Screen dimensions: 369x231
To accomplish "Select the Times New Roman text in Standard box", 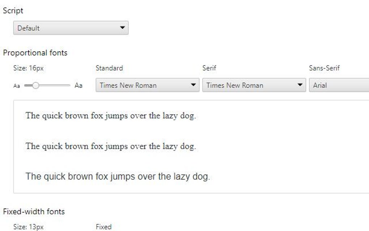I will pos(128,85).
